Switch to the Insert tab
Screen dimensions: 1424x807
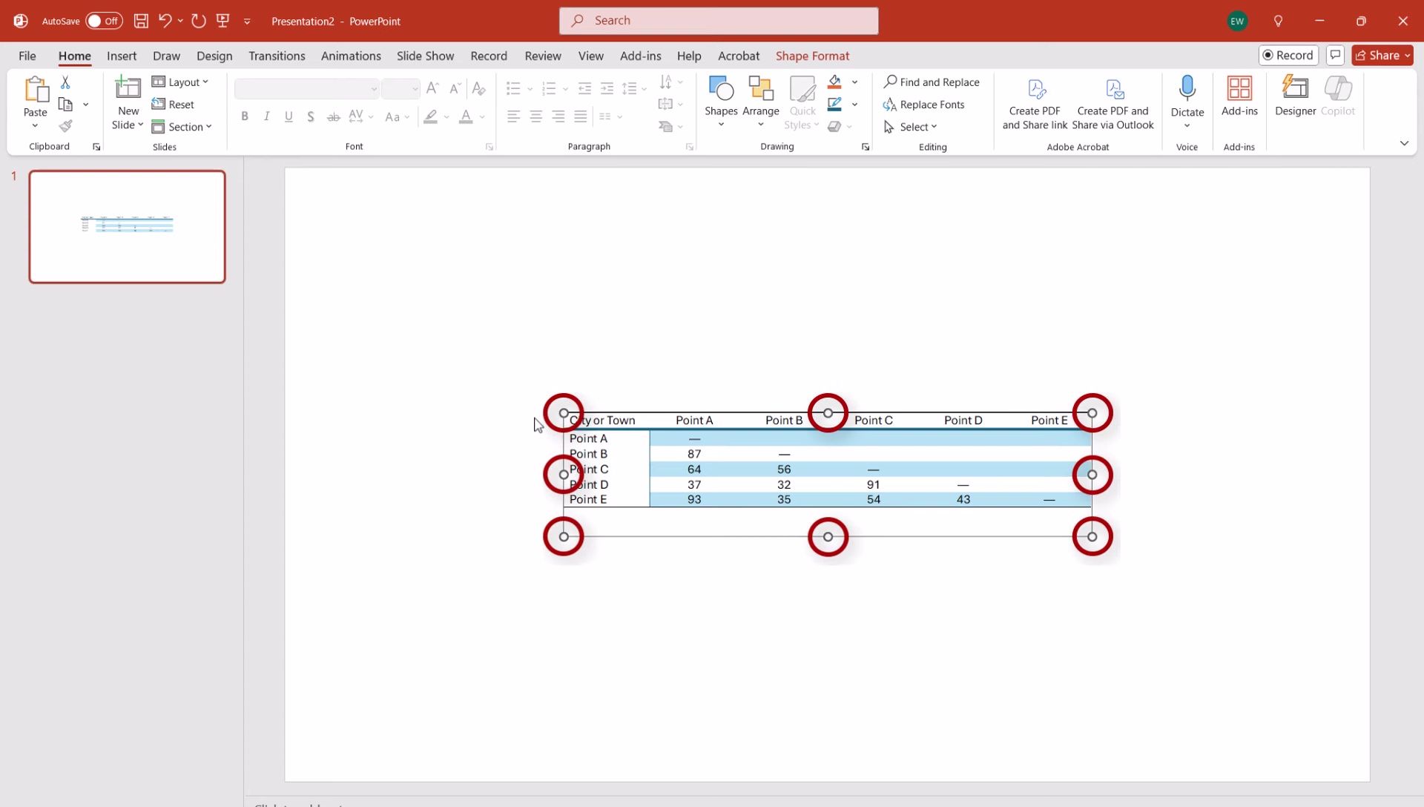(122, 56)
